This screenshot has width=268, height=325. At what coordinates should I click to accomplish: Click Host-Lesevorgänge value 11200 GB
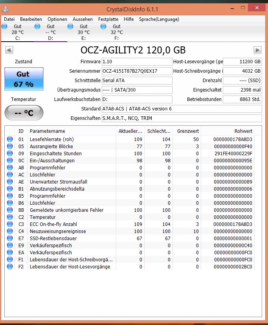(242, 62)
